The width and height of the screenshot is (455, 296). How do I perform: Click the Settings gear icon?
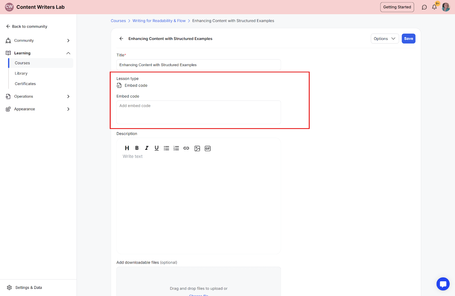coord(9,287)
